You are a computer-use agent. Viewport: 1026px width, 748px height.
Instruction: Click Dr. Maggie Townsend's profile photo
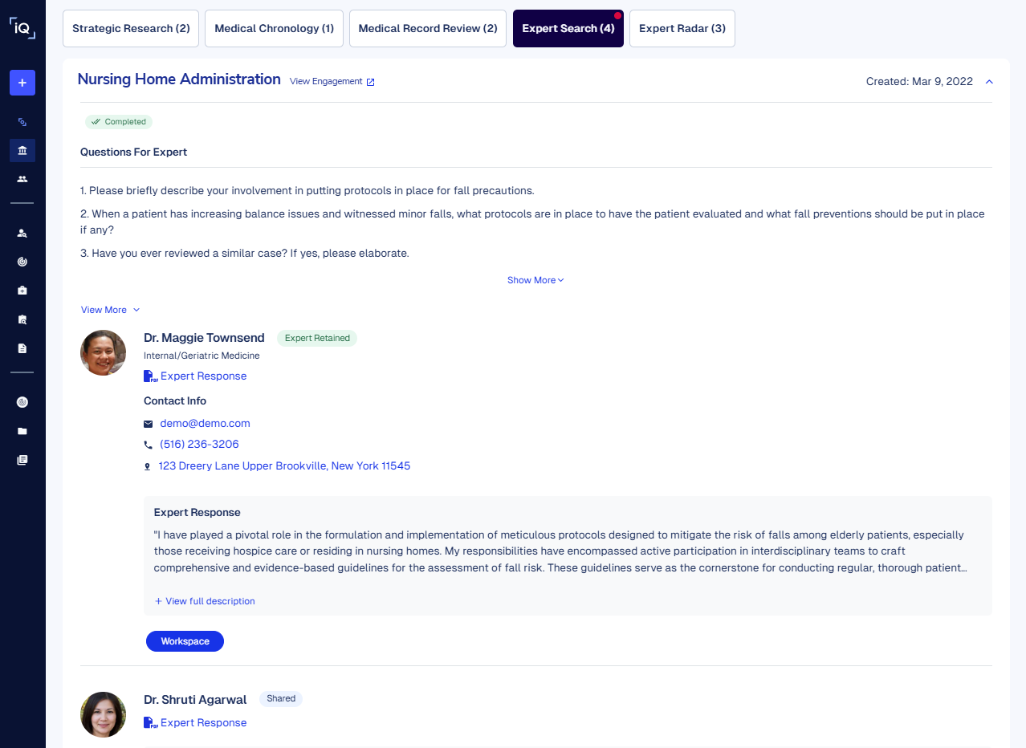tap(104, 353)
